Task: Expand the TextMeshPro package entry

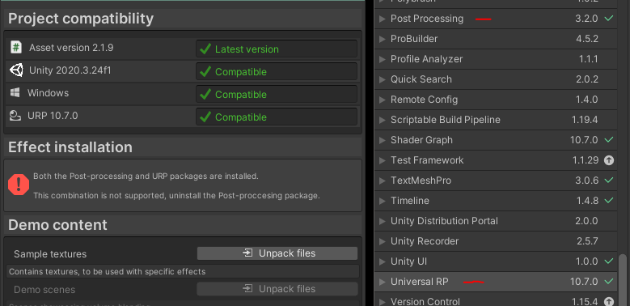Action: pyautogui.click(x=382, y=181)
